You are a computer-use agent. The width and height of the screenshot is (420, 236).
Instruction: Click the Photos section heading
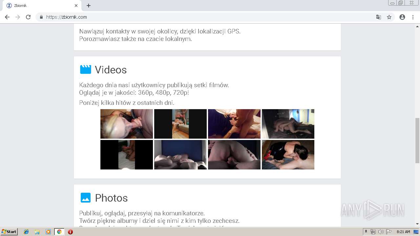point(111,198)
